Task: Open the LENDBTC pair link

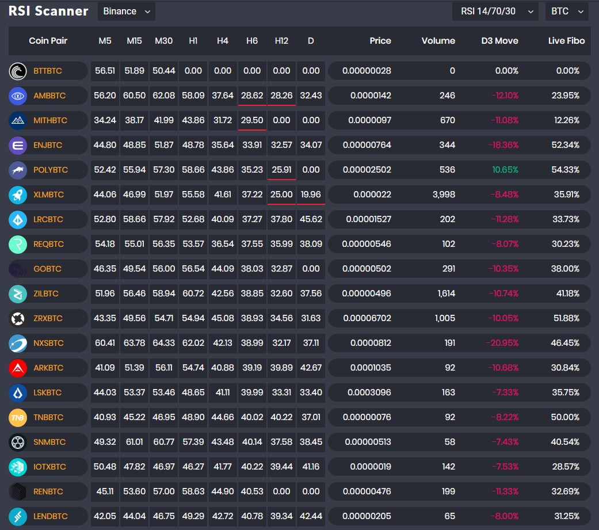Action: click(x=51, y=517)
